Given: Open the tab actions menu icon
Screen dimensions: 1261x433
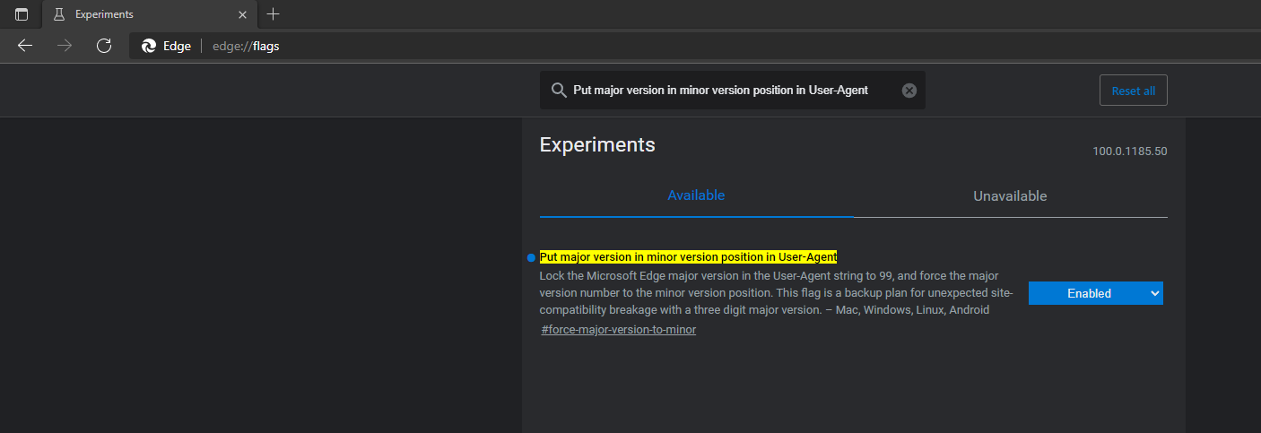Looking at the screenshot, I should [x=22, y=14].
